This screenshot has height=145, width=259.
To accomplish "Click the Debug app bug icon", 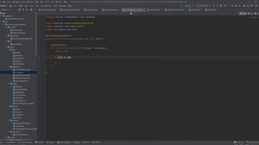I will (225, 6).
